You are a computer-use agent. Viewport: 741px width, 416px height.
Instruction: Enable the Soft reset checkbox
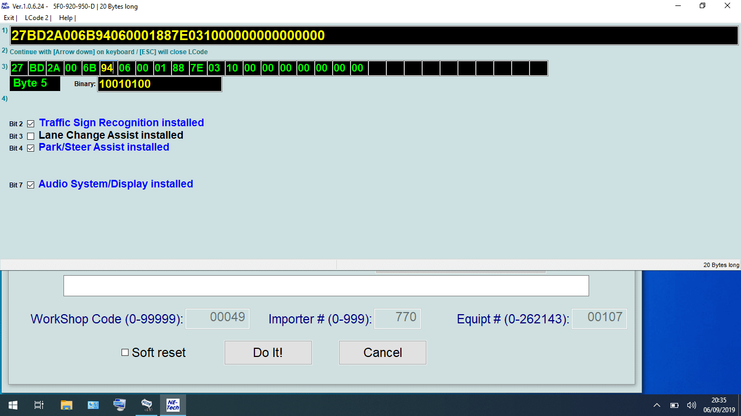[x=125, y=353]
